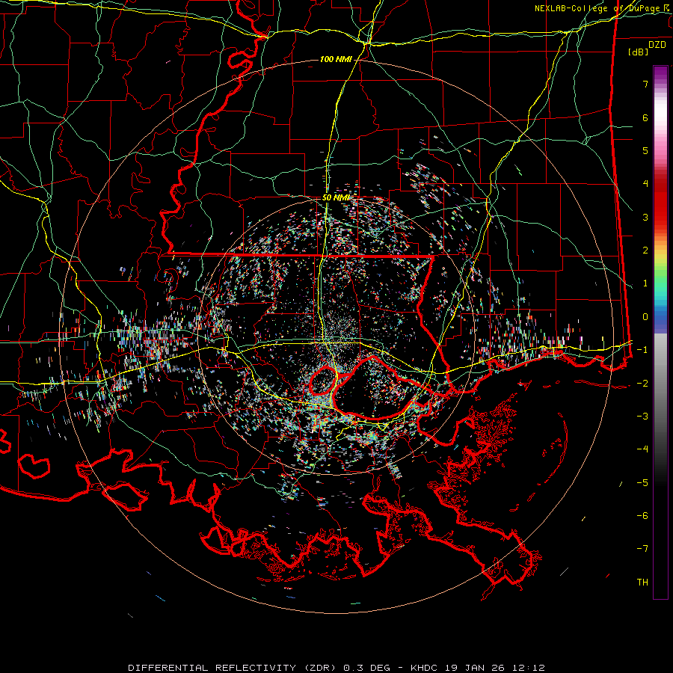The height and width of the screenshot is (673, 673).
Task: Select the 0 value on the scale
Action: (645, 317)
